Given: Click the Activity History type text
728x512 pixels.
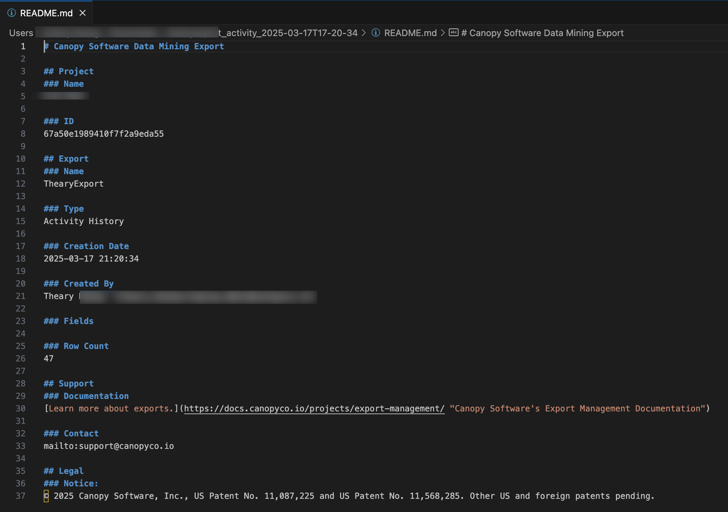Looking at the screenshot, I should (83, 221).
